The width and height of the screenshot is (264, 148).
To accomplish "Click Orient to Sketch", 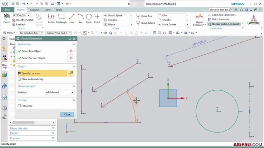I will pos(23,20).
